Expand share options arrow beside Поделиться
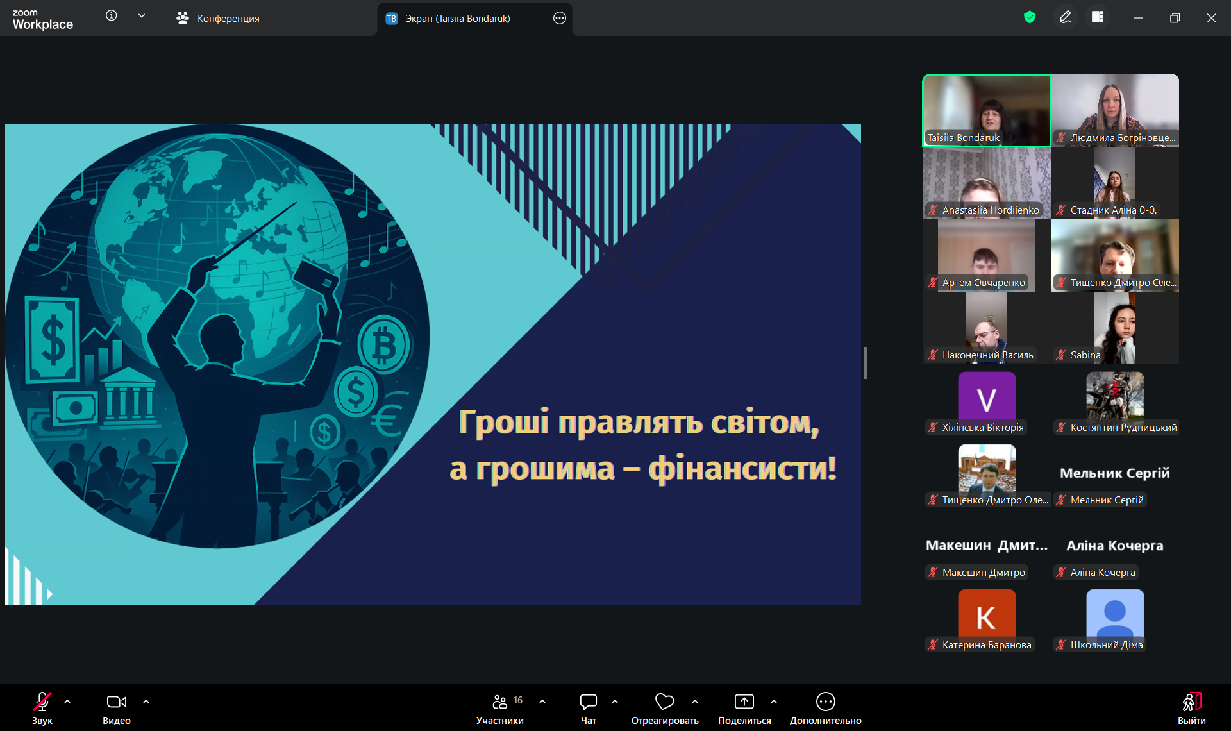This screenshot has width=1231, height=731. tap(774, 702)
